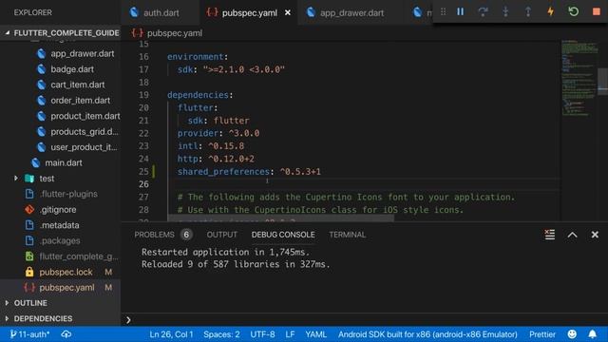608x342 pixels.
Task: Stop debugging with the red square
Action: point(596,11)
